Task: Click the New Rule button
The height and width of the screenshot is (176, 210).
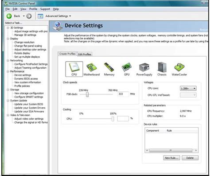Action: click(x=171, y=158)
